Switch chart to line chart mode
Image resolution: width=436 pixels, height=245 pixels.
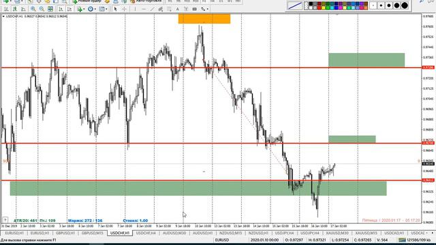coord(23,9)
